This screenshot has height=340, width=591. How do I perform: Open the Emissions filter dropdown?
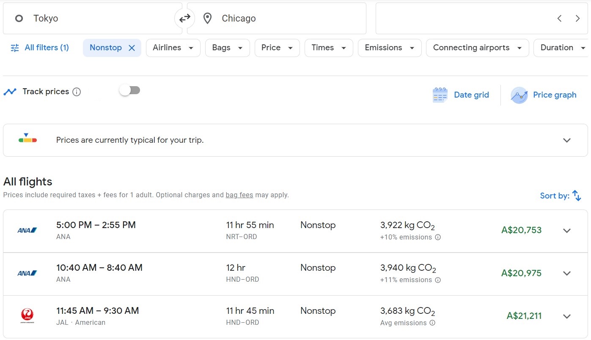pyautogui.click(x=390, y=48)
